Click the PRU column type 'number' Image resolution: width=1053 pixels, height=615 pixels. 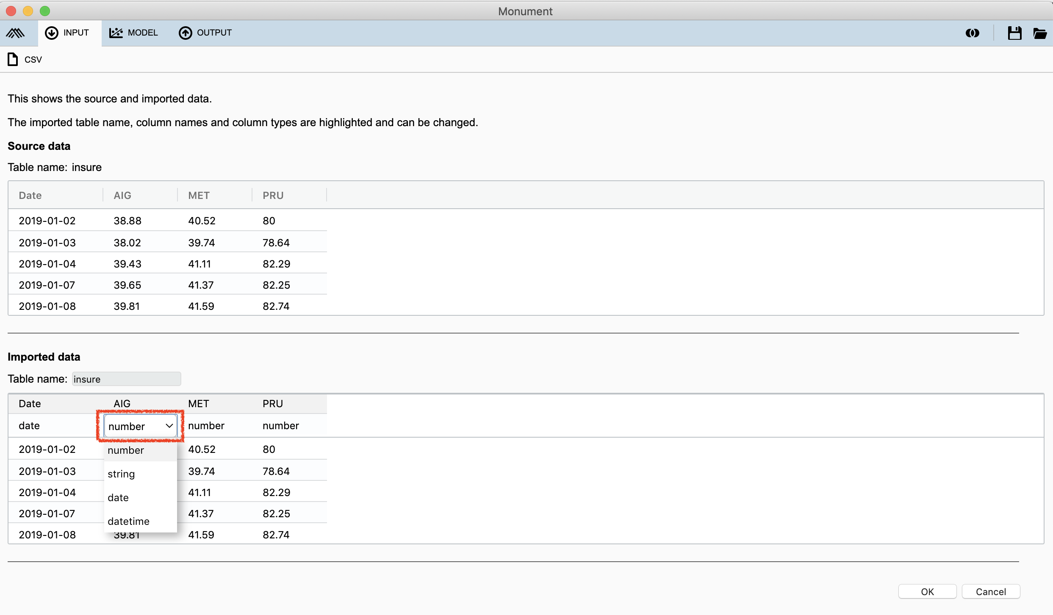tap(281, 426)
